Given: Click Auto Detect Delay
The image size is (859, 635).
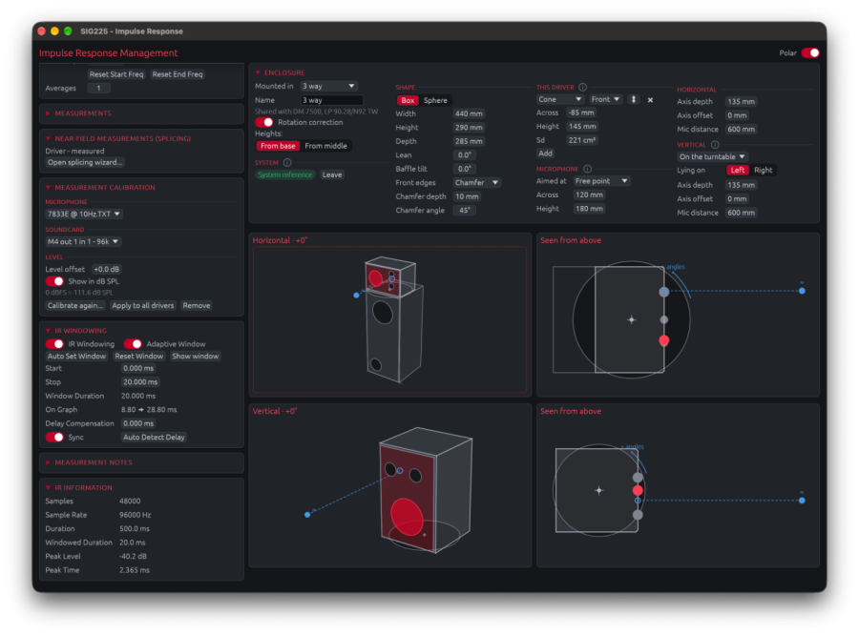Looking at the screenshot, I should (x=154, y=438).
